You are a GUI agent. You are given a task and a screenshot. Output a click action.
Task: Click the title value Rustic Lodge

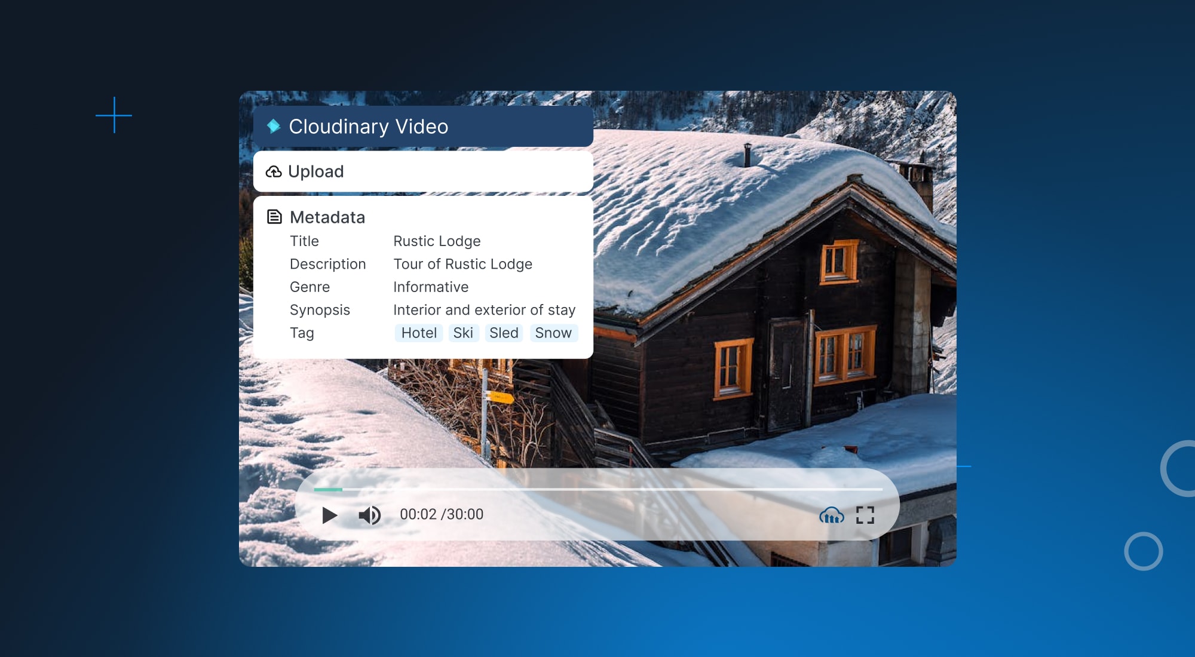437,241
